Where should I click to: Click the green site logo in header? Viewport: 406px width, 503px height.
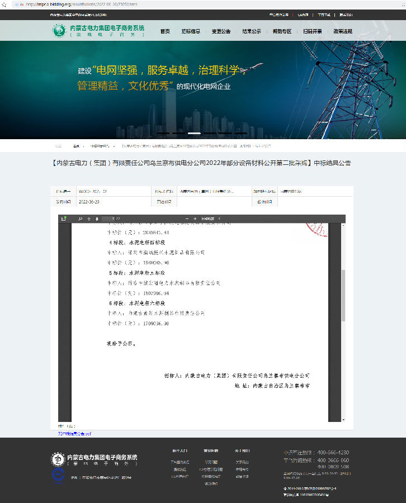tap(59, 31)
